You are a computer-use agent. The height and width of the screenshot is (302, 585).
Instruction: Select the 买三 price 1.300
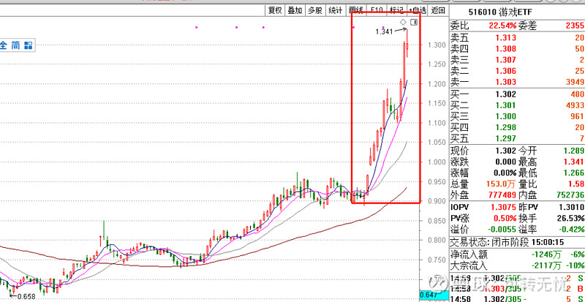pos(506,116)
